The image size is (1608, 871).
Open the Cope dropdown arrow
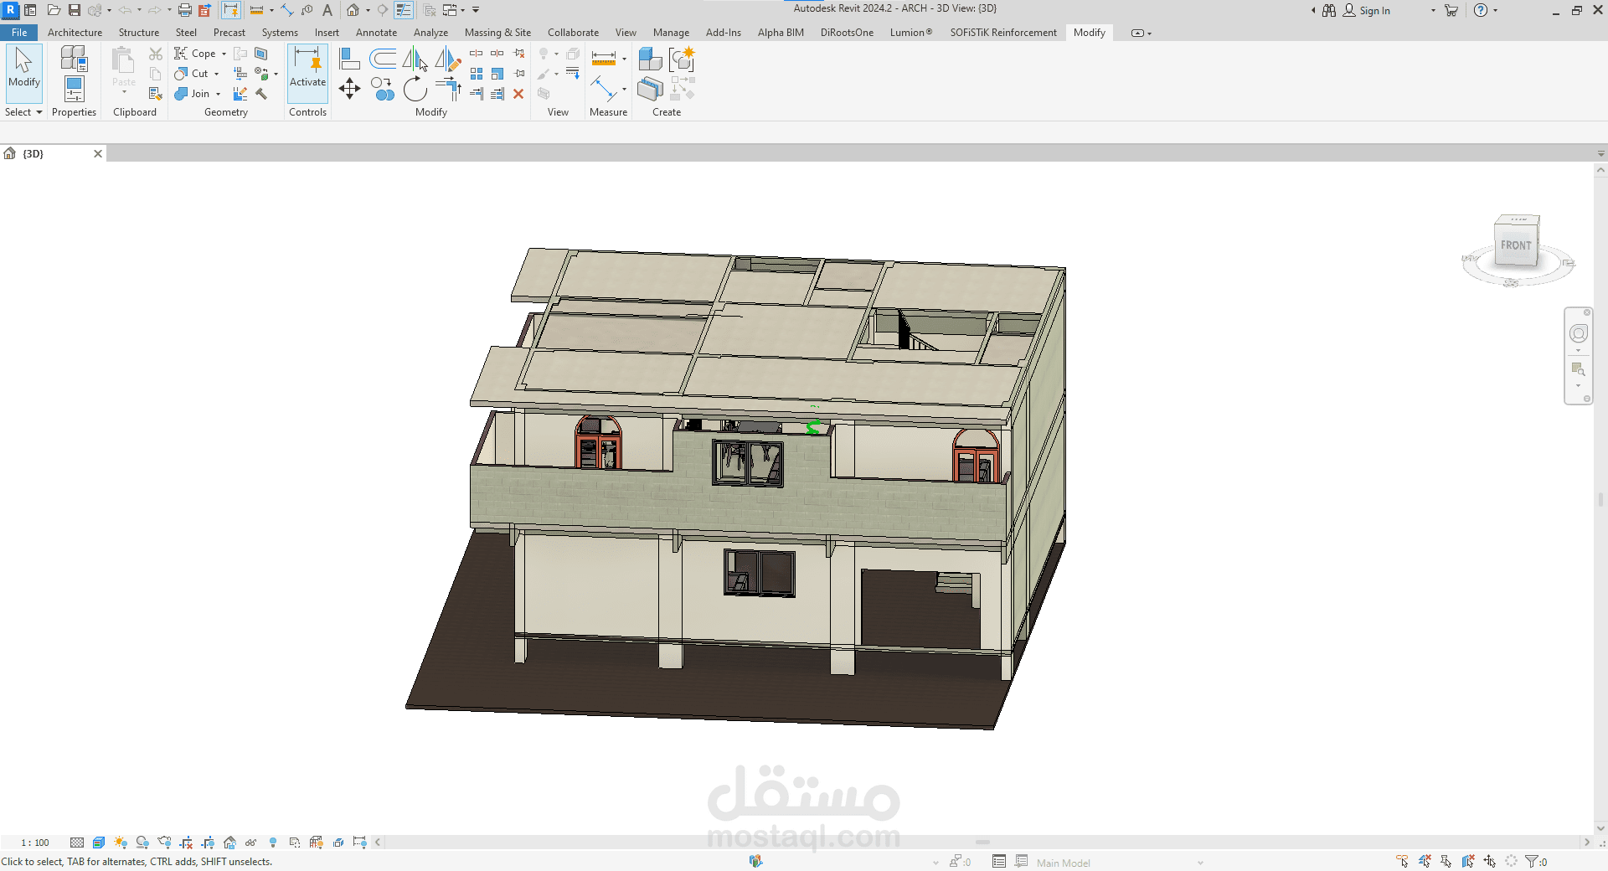pos(224,54)
